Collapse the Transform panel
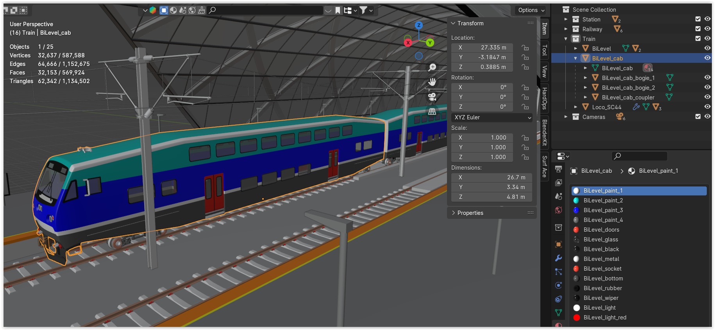This screenshot has width=715, height=330. pyautogui.click(x=453, y=23)
